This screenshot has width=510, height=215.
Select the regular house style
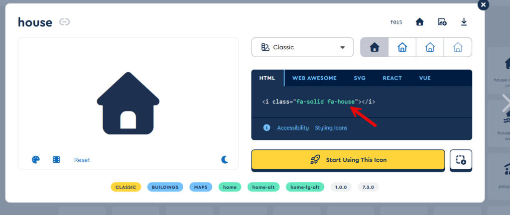(x=402, y=47)
